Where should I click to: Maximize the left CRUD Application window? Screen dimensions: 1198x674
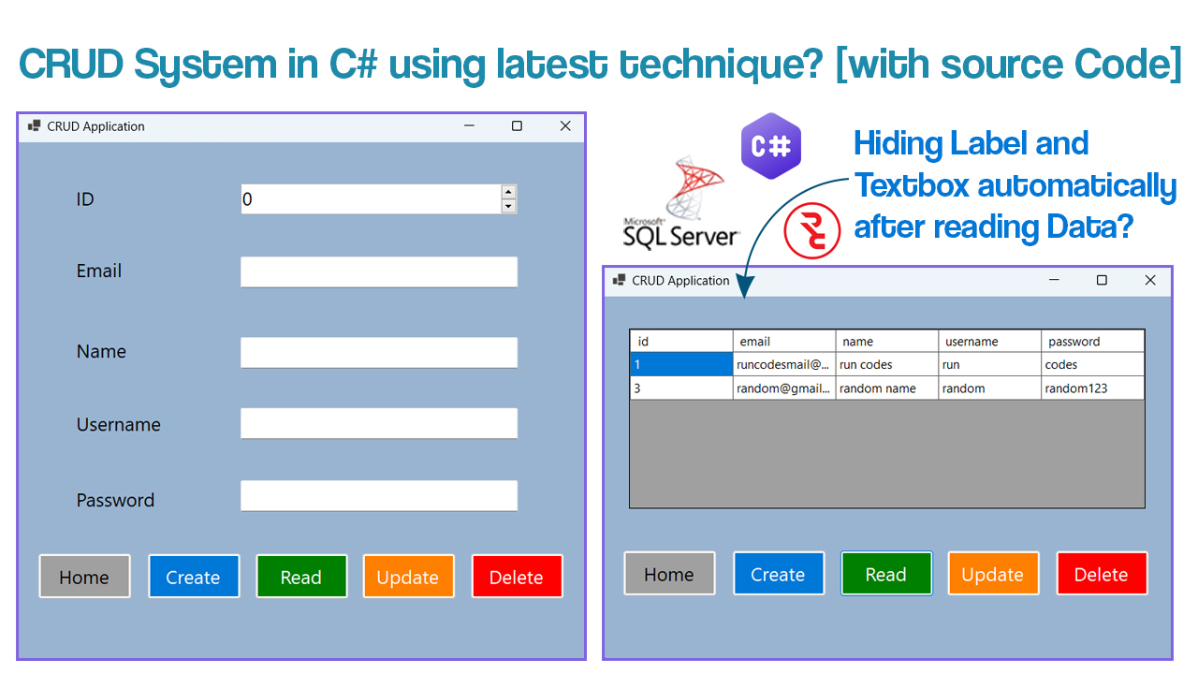pyautogui.click(x=517, y=126)
